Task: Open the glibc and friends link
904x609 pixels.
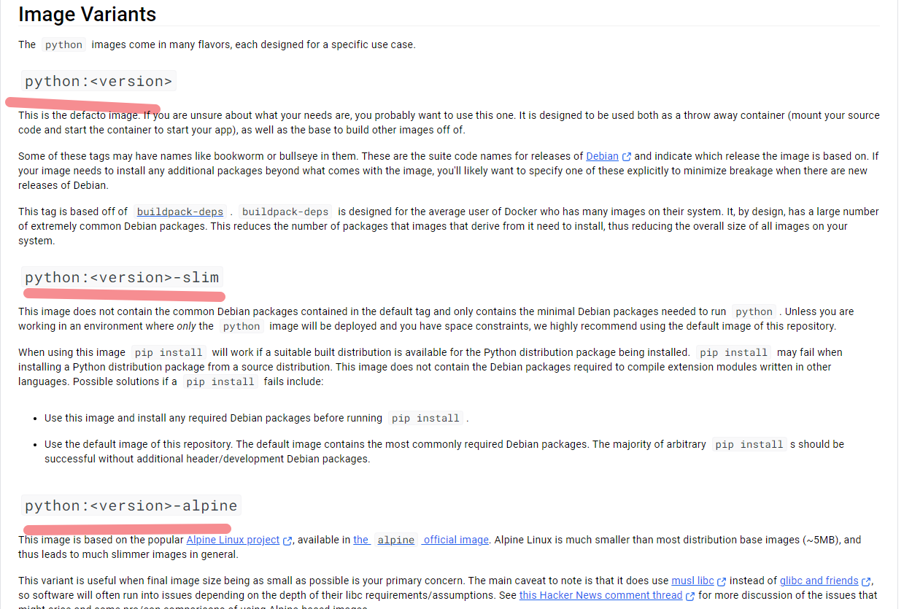Action: [x=819, y=581]
